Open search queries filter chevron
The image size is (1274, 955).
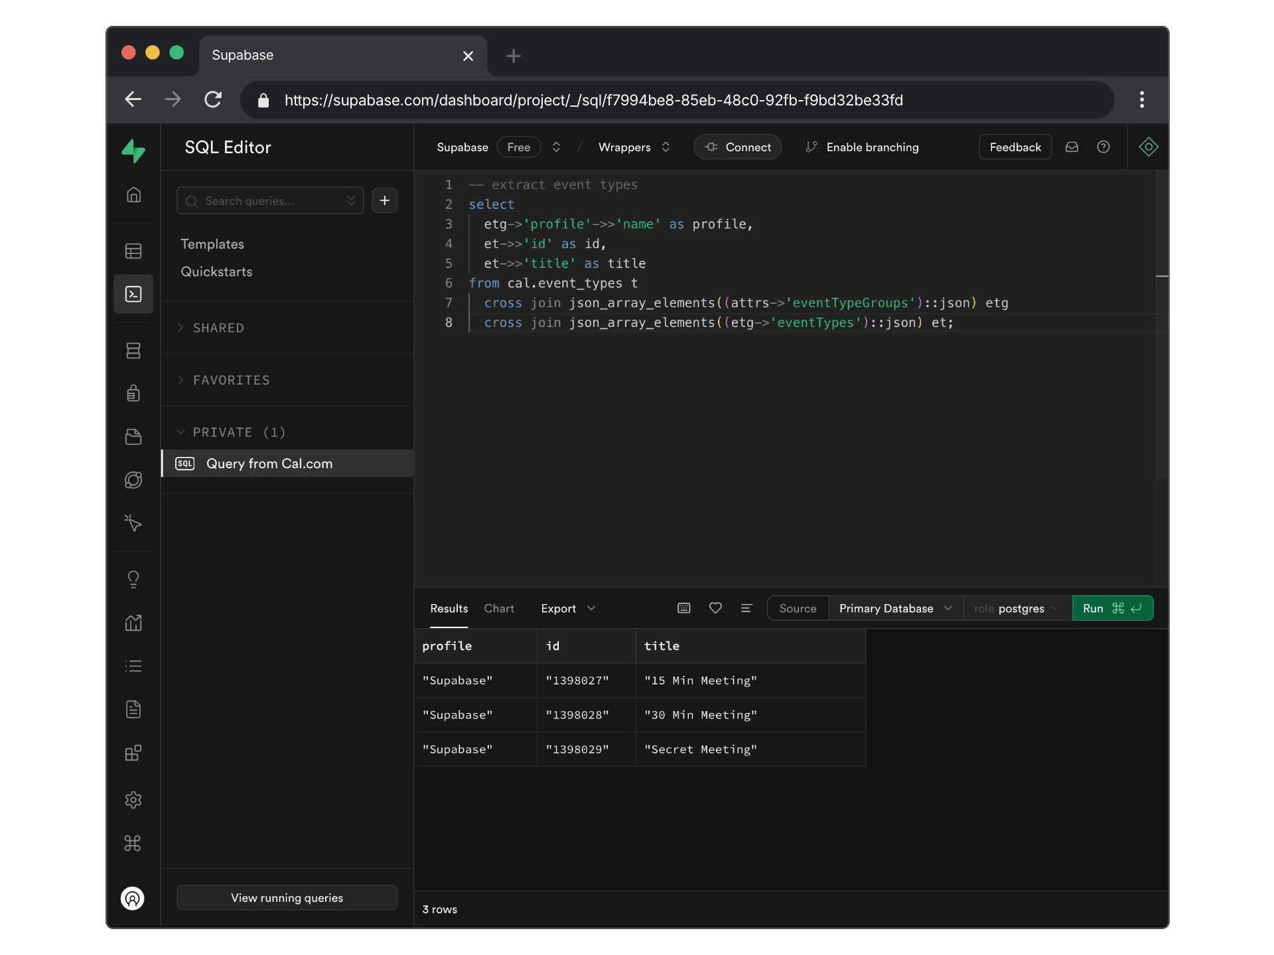point(351,200)
